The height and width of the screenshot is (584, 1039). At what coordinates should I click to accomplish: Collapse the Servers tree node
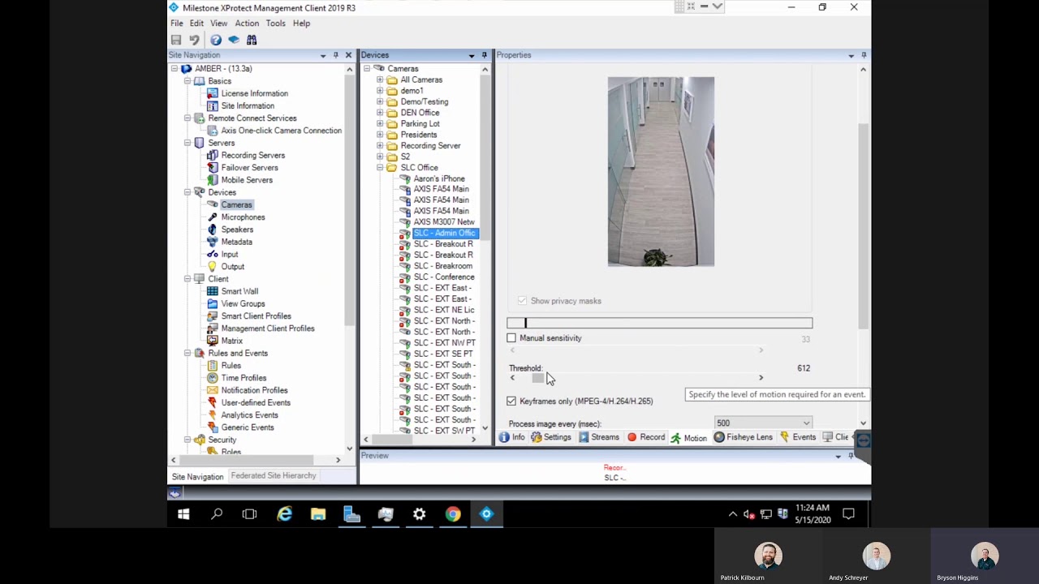tap(188, 143)
